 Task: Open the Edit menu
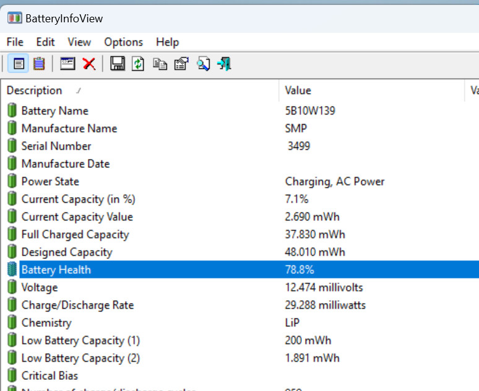click(45, 42)
